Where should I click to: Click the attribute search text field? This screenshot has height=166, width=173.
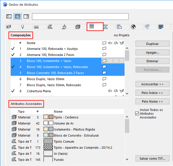tap(80, 16)
